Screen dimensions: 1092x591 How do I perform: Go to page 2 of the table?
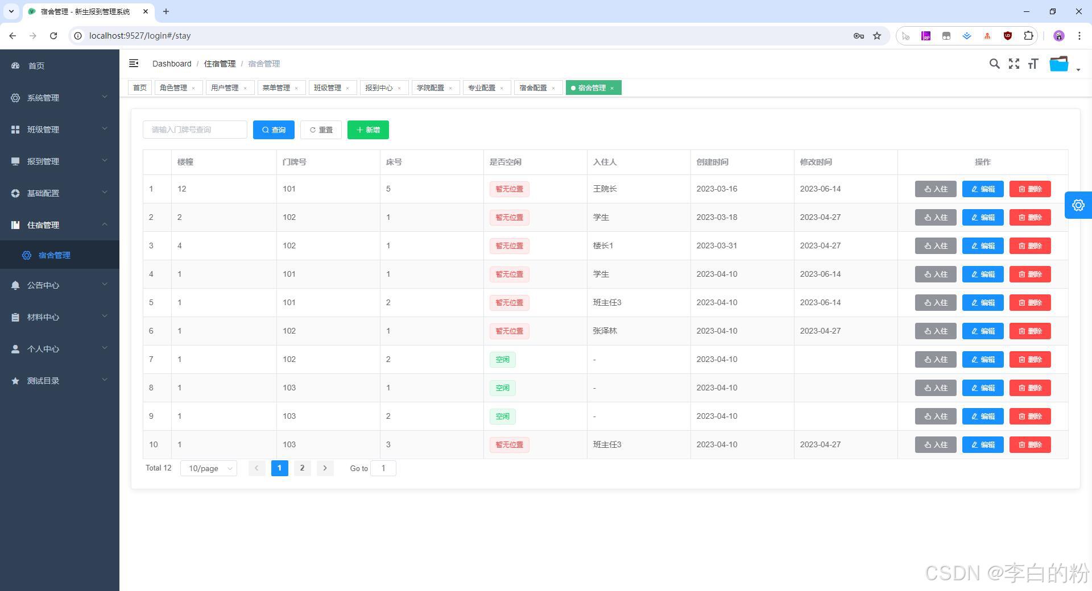click(x=302, y=468)
